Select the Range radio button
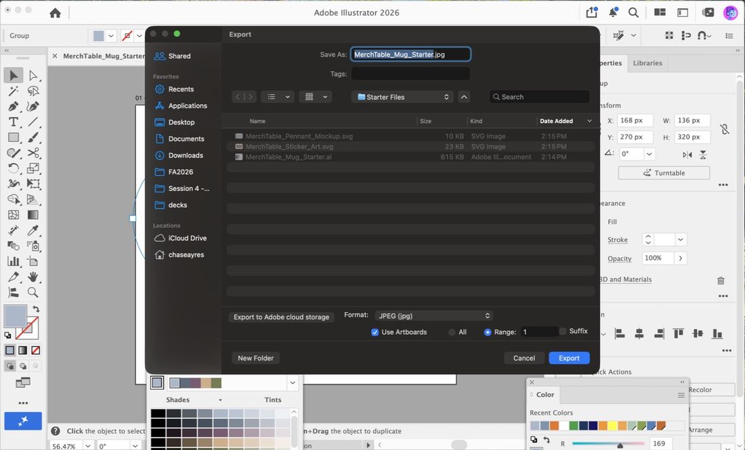This screenshot has height=450, width=745. coord(488,332)
